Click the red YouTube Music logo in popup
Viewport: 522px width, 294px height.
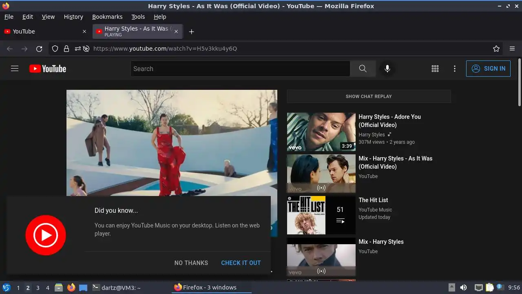[46, 235]
